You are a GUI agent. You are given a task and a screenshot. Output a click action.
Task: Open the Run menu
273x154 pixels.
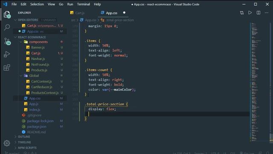click(x=70, y=4)
